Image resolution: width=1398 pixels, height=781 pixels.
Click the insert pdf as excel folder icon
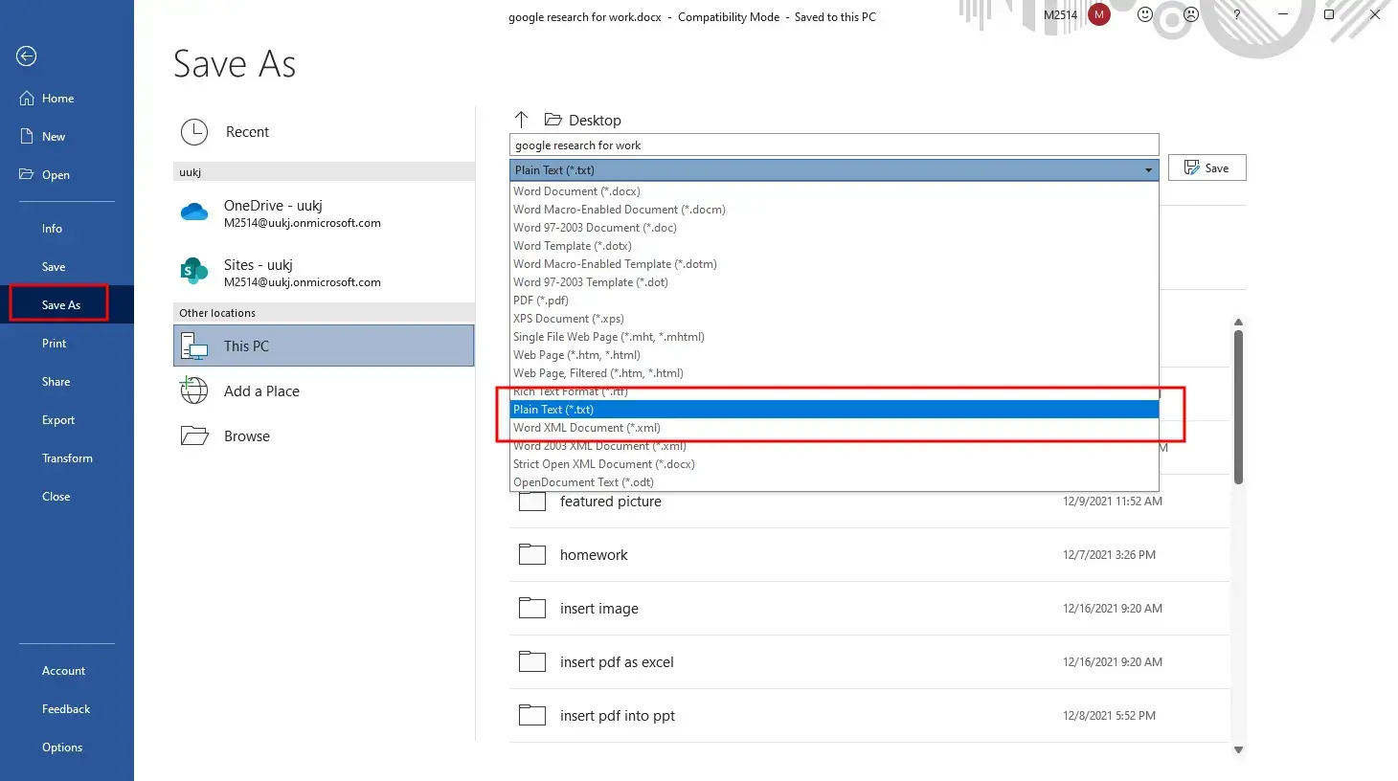click(x=532, y=662)
